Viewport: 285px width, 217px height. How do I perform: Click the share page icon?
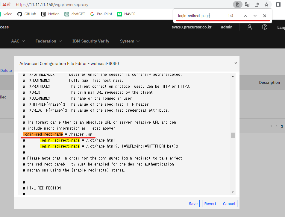[x=257, y=4]
